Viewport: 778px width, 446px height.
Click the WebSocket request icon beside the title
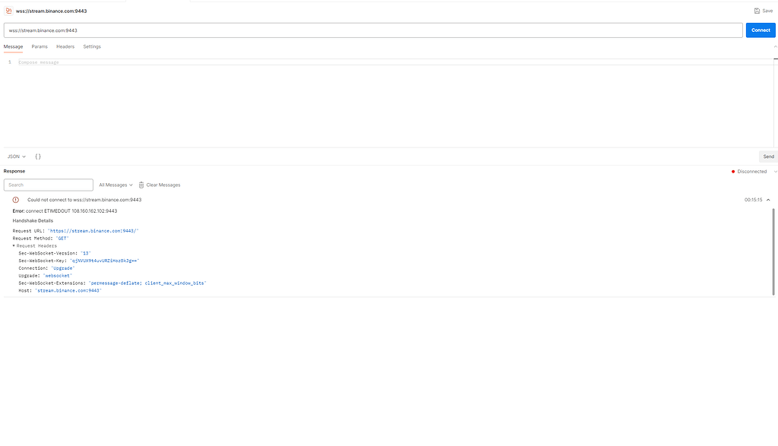(x=8, y=11)
